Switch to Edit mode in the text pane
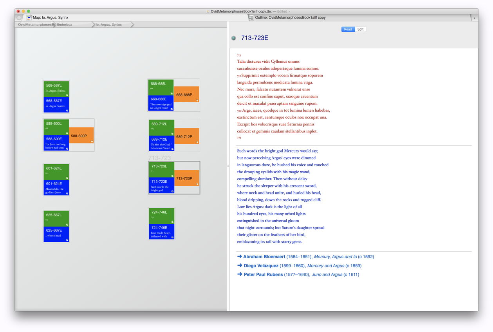 pos(360,29)
